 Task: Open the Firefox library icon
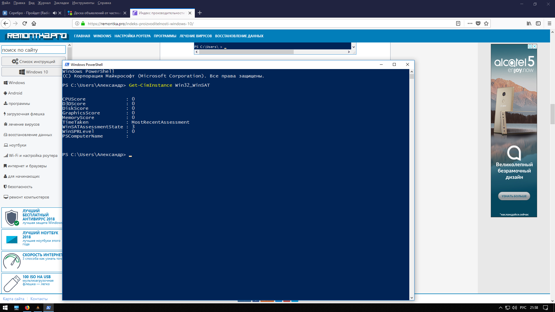pos(529,24)
